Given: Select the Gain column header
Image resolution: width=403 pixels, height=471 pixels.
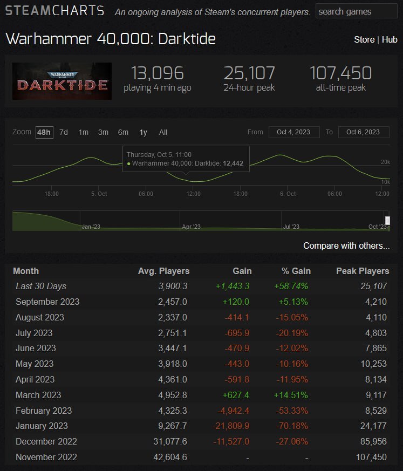Looking at the screenshot, I should click(242, 271).
